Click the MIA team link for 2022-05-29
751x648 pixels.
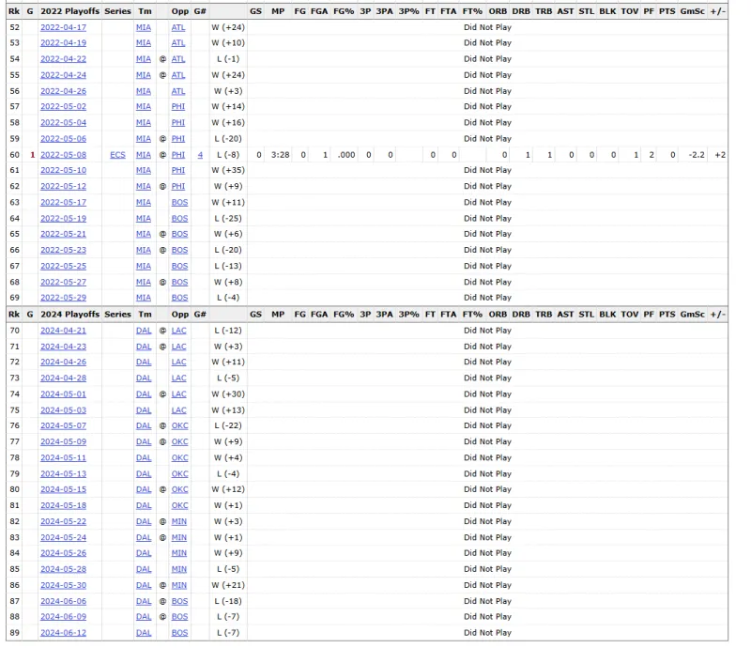[143, 298]
